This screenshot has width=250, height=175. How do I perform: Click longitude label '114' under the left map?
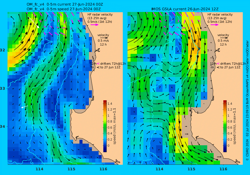click(x=39, y=169)
